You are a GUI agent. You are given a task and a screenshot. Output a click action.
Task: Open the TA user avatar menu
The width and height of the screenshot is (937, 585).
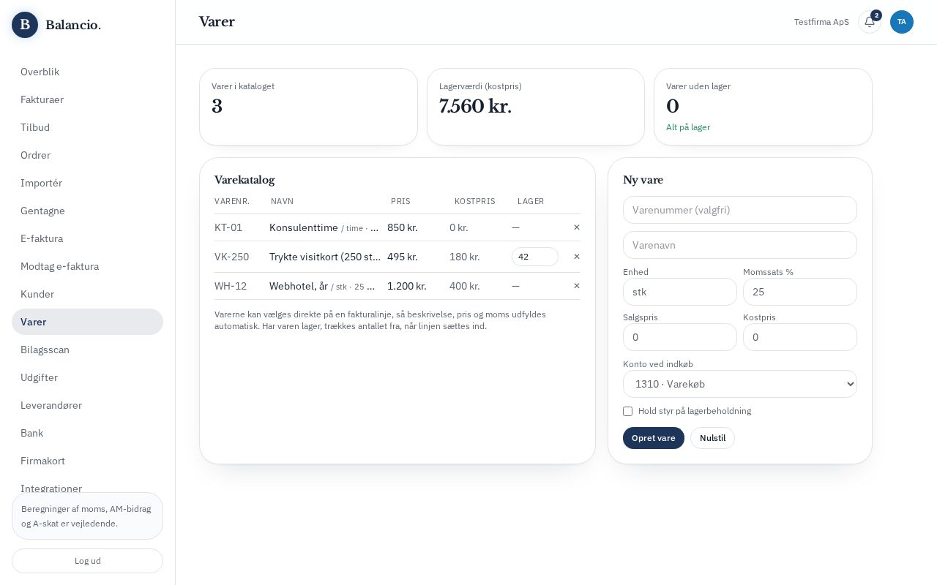tap(902, 22)
